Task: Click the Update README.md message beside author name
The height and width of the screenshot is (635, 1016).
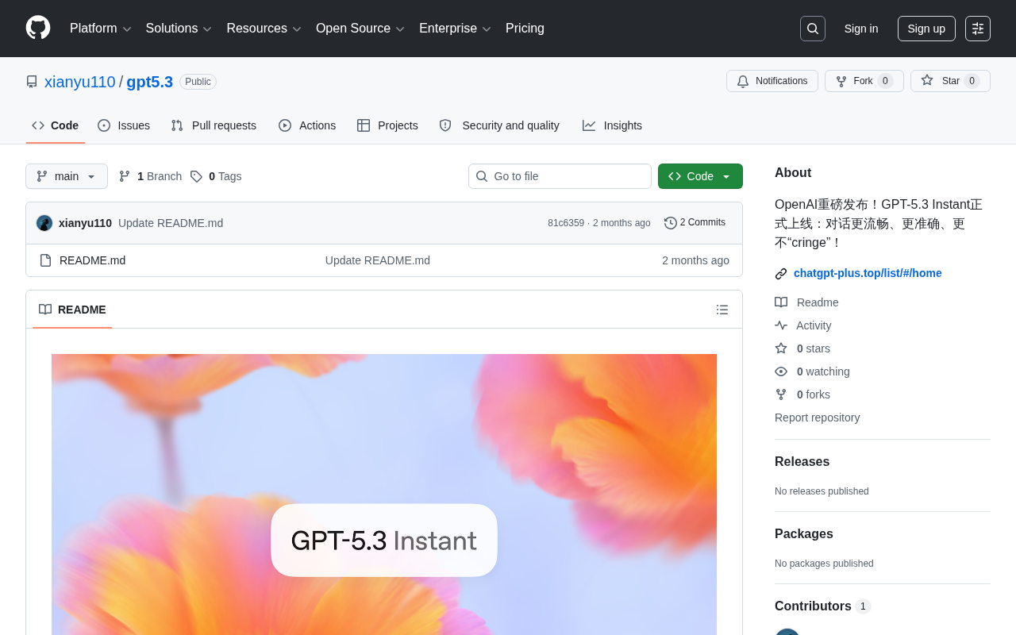Action: click(171, 223)
